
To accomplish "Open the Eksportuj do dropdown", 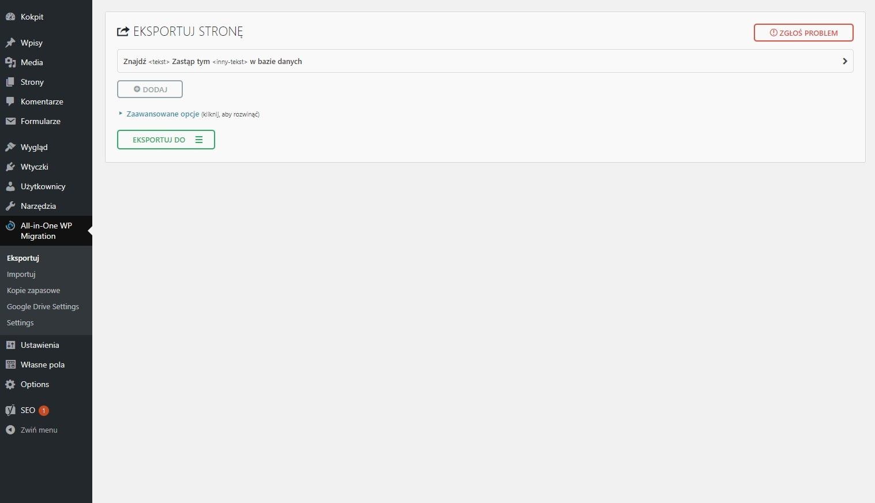I will 166,140.
